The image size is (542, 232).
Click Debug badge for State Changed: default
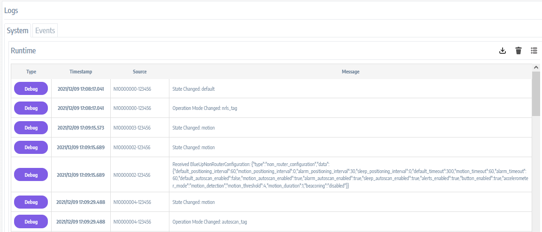[x=31, y=88]
